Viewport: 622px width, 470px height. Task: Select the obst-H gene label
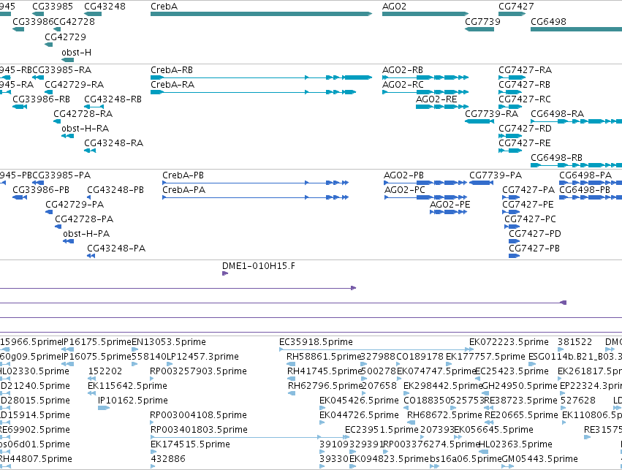point(76,53)
